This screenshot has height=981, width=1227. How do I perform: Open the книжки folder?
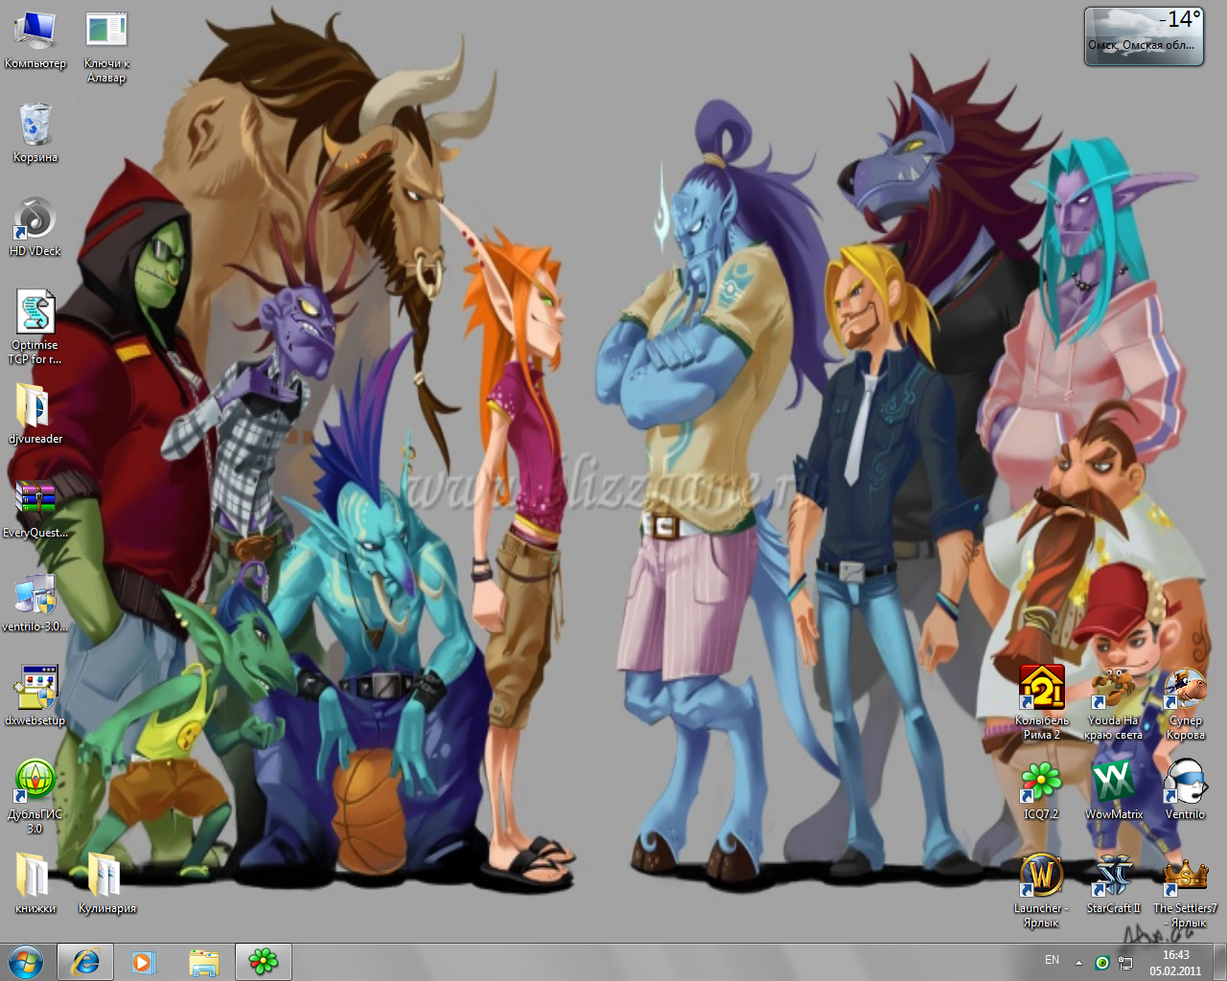tap(35, 883)
